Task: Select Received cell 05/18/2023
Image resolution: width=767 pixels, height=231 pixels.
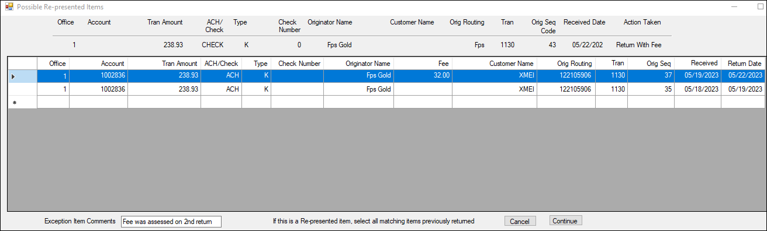Action: (x=697, y=89)
